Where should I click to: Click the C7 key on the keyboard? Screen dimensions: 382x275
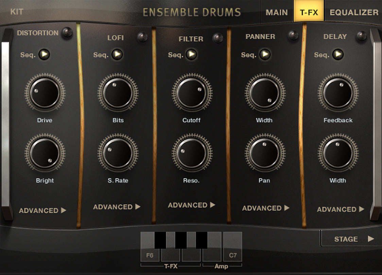pos(232,255)
